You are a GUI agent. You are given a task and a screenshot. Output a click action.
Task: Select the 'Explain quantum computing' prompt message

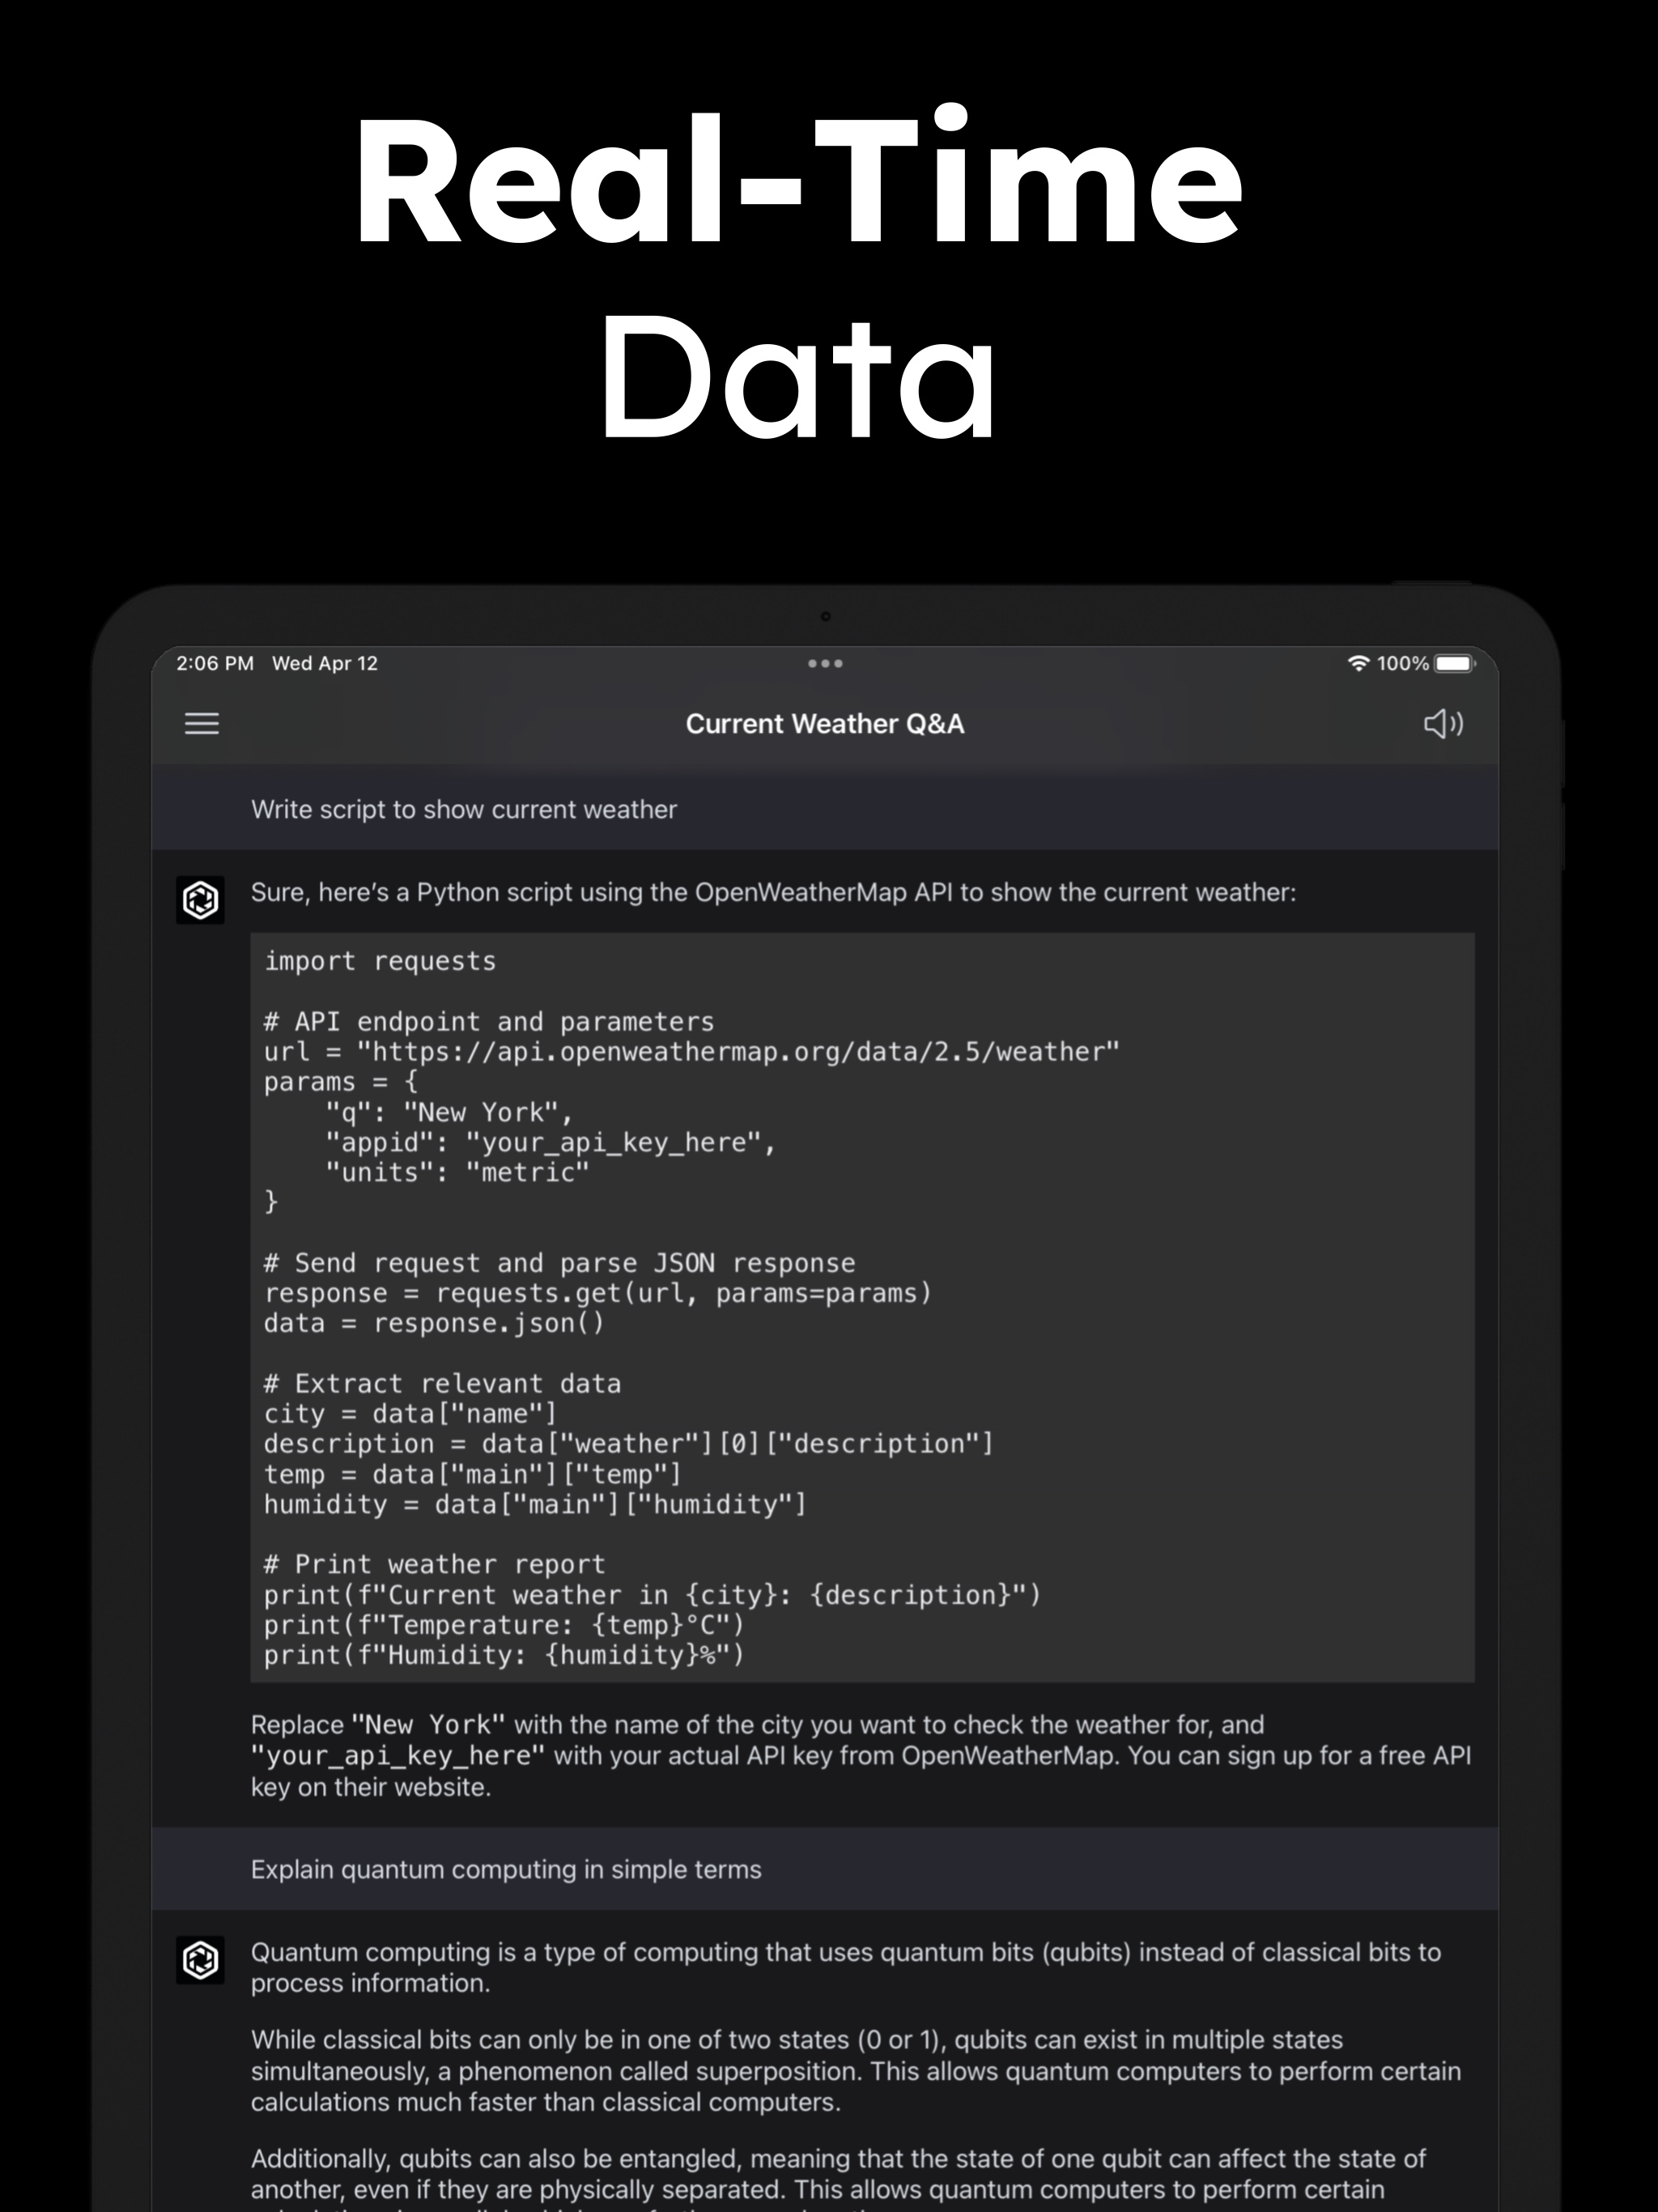click(506, 1869)
